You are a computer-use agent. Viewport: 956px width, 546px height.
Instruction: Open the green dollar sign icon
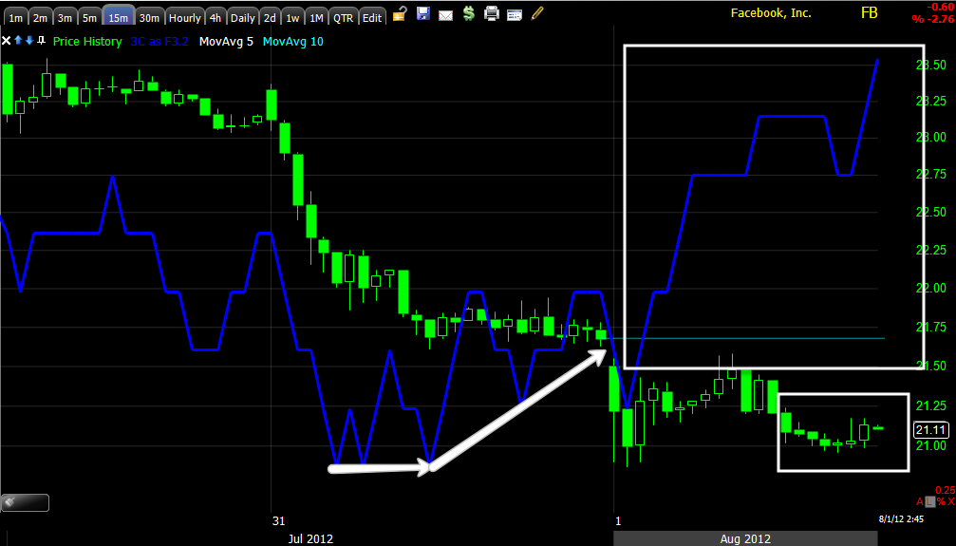(x=468, y=12)
